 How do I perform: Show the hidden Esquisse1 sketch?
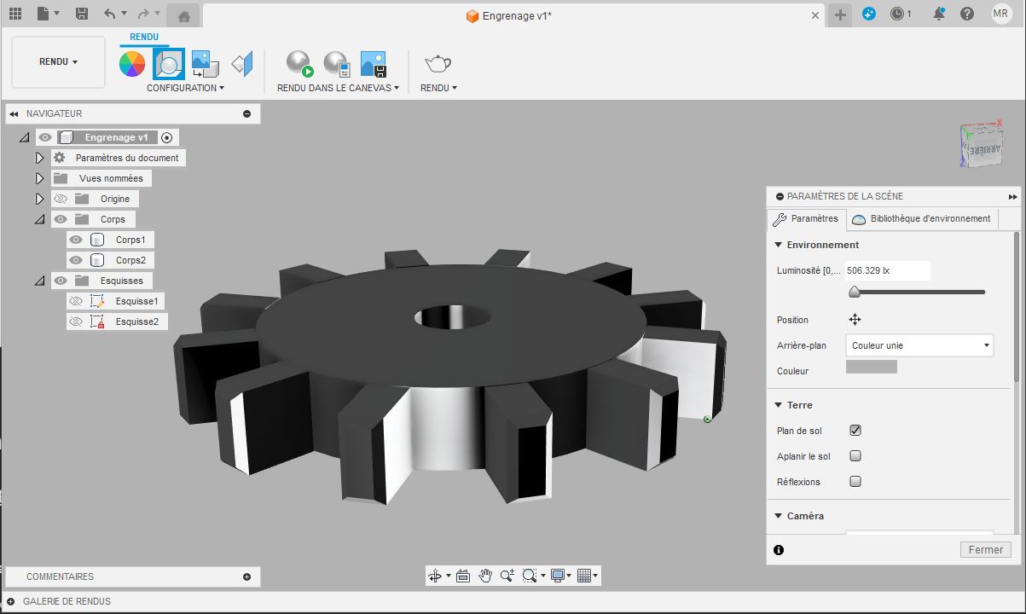(76, 301)
